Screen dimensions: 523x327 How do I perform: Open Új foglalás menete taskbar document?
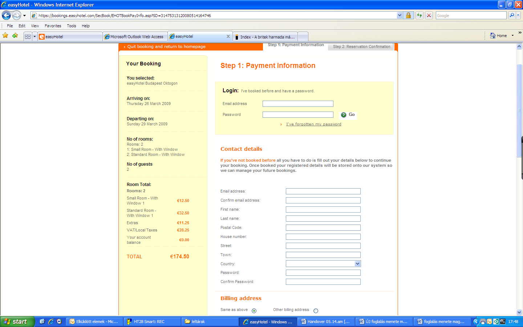click(384, 322)
